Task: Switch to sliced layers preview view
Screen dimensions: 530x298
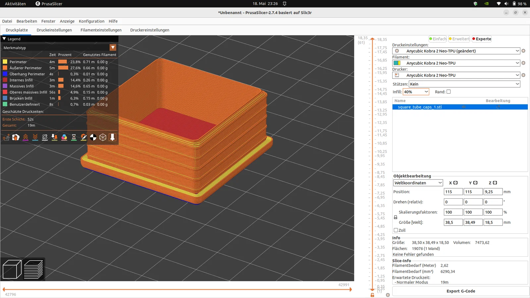Action: point(33,269)
